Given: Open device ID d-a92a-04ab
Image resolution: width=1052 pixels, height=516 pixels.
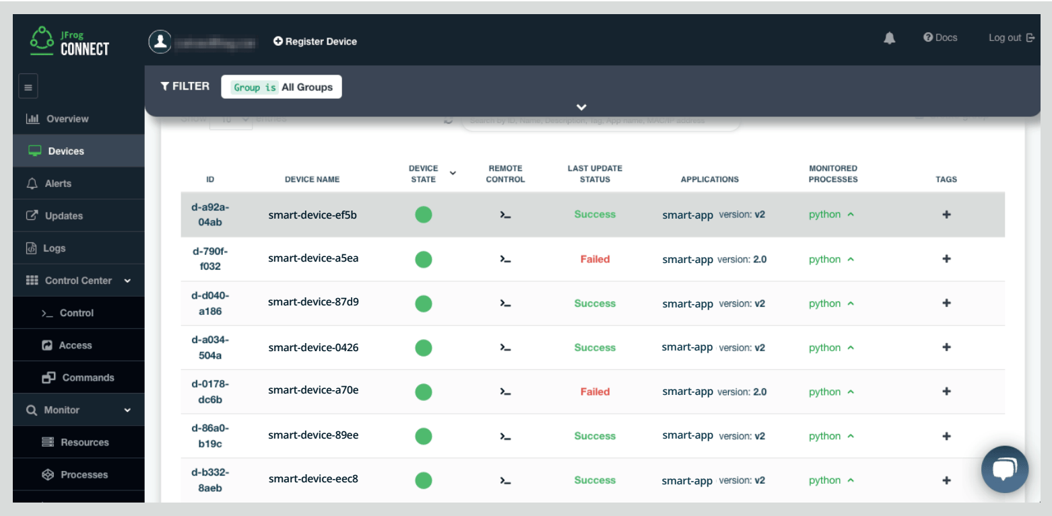Looking at the screenshot, I should (210, 215).
